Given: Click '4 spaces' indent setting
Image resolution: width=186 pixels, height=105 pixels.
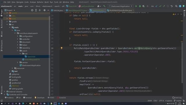Looking at the screenshot, I should pos(169,101).
